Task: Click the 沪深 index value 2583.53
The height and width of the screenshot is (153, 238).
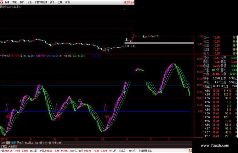Action: coord(48,151)
